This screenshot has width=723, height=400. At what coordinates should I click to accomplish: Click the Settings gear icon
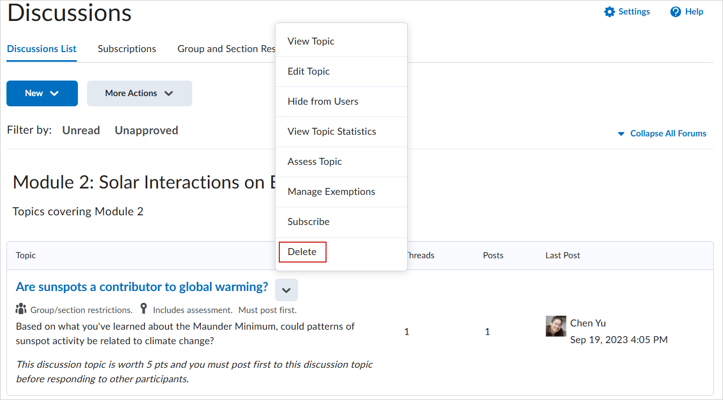click(609, 12)
